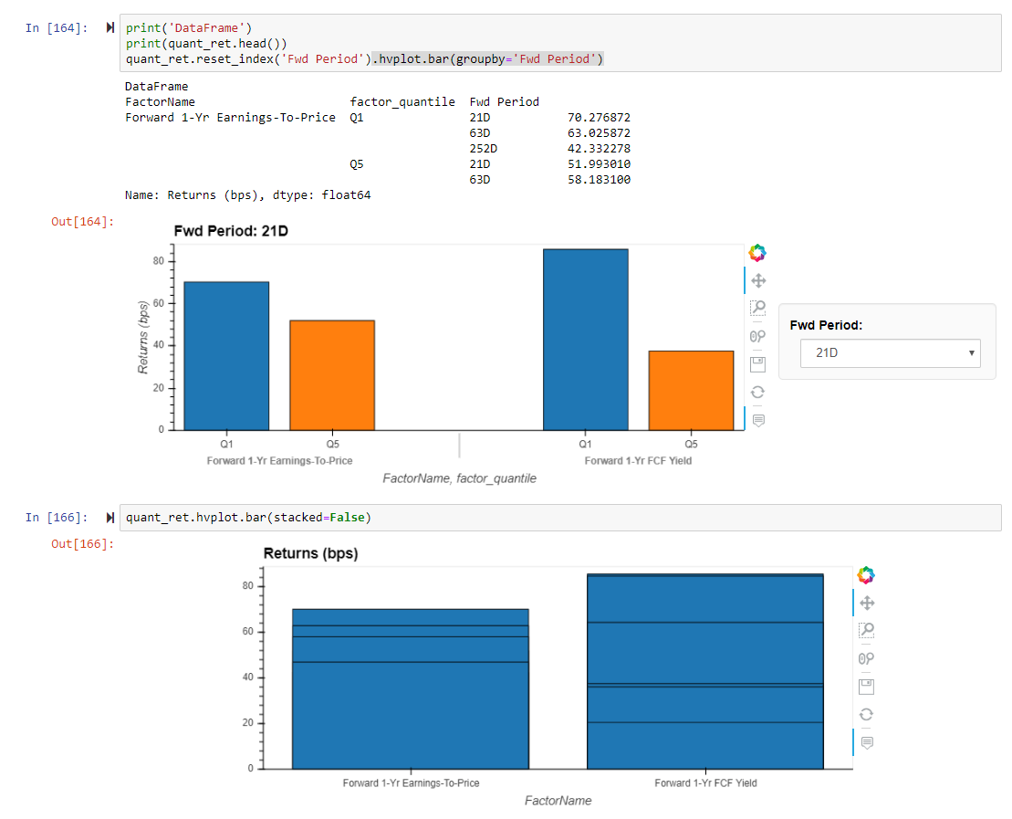Select the Box Zoom tool on the top chart
This screenshot has width=1012, height=819.
click(758, 308)
